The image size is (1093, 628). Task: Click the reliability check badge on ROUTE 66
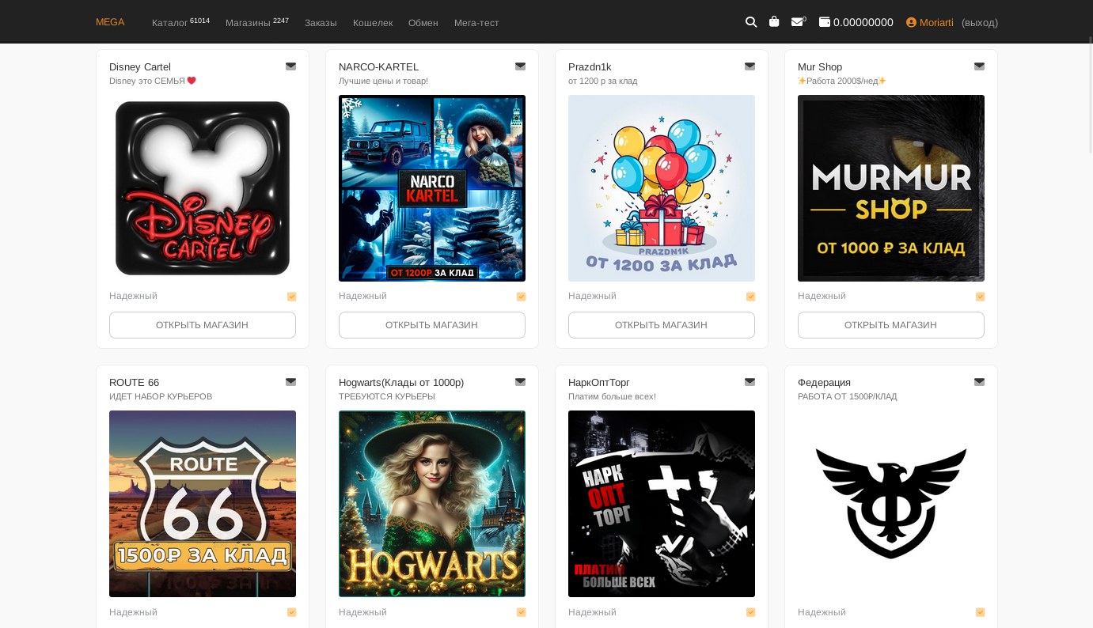[291, 612]
